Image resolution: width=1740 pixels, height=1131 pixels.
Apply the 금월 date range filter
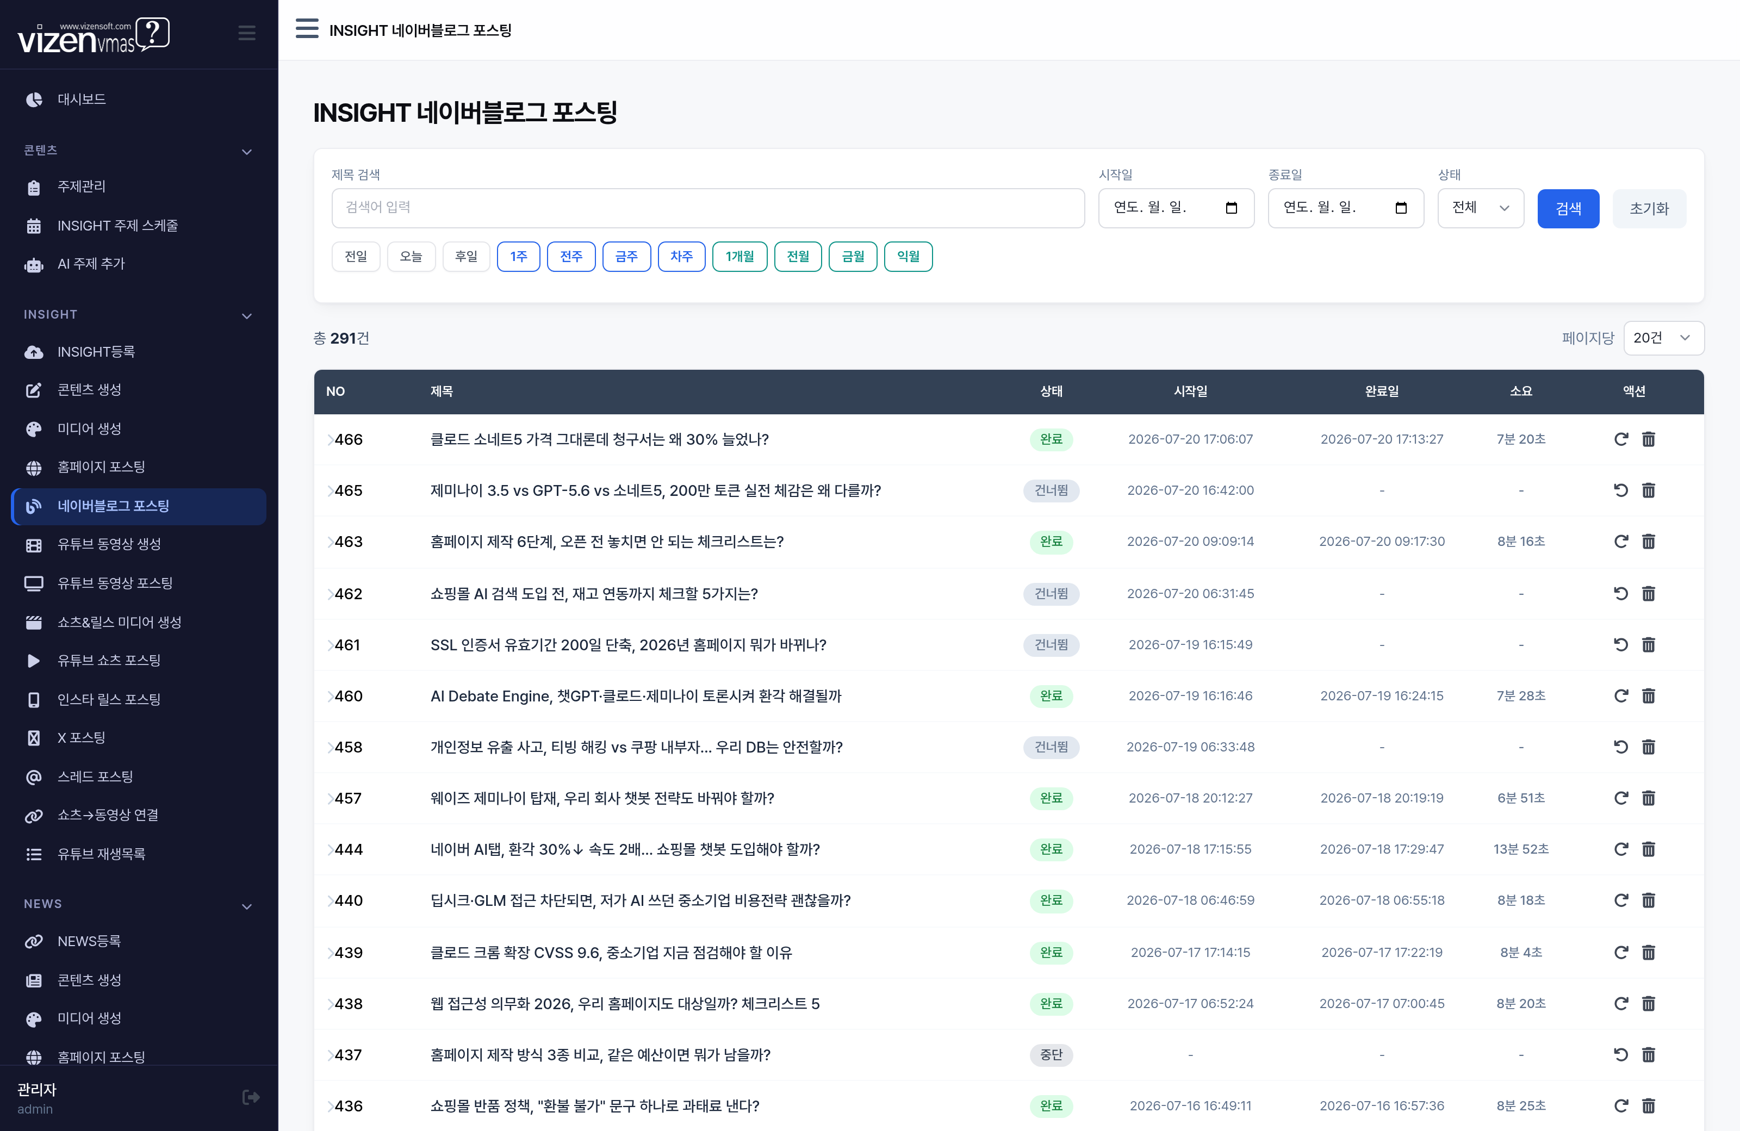[x=853, y=257]
